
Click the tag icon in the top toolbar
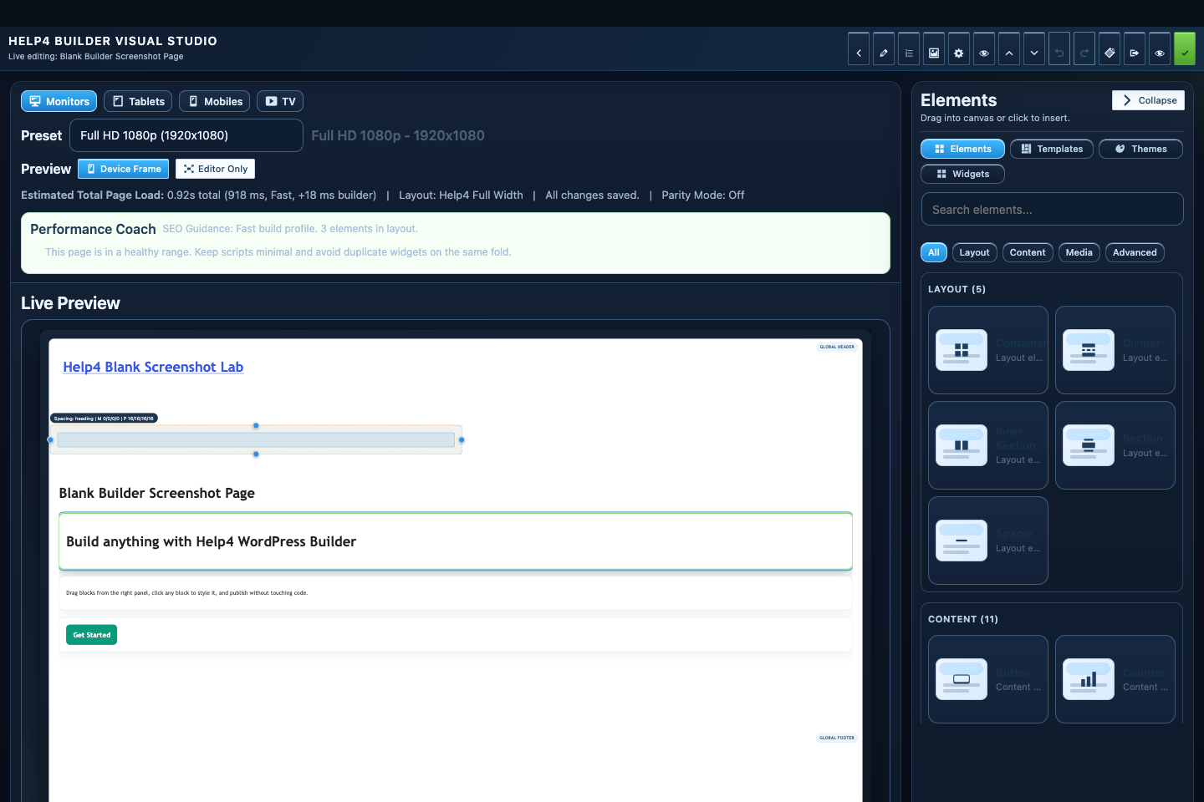point(1110,49)
